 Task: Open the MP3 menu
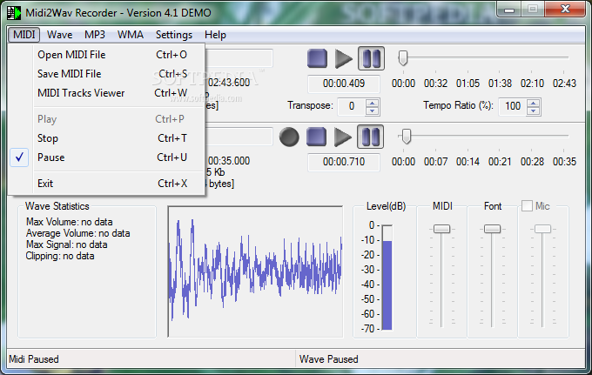coord(95,35)
